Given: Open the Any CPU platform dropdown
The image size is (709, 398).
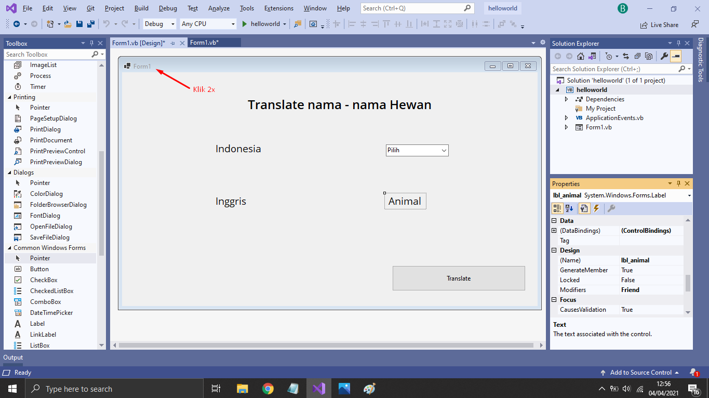Looking at the screenshot, I should pyautogui.click(x=233, y=23).
